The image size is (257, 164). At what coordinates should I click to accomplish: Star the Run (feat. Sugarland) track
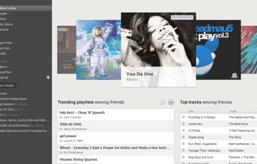[183, 144]
